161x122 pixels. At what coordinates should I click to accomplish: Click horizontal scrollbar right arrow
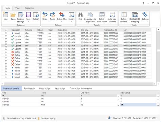[x=155, y=84]
